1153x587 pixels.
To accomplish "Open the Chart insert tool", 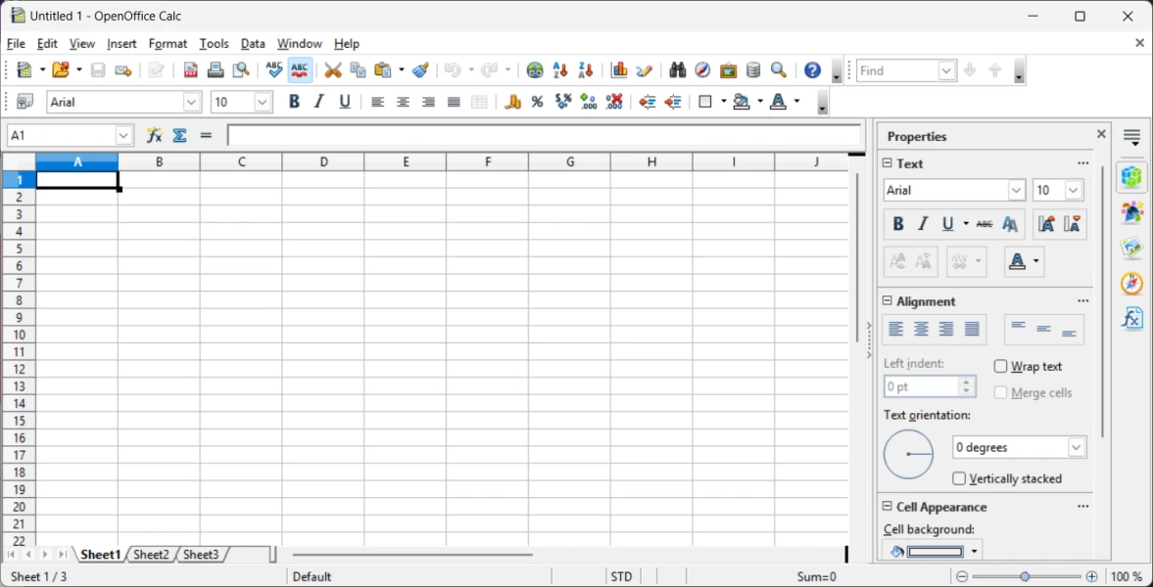I will click(x=619, y=70).
